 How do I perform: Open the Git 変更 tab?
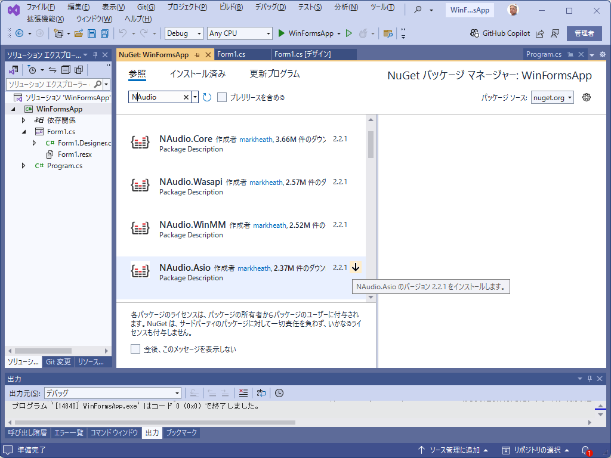tap(58, 362)
